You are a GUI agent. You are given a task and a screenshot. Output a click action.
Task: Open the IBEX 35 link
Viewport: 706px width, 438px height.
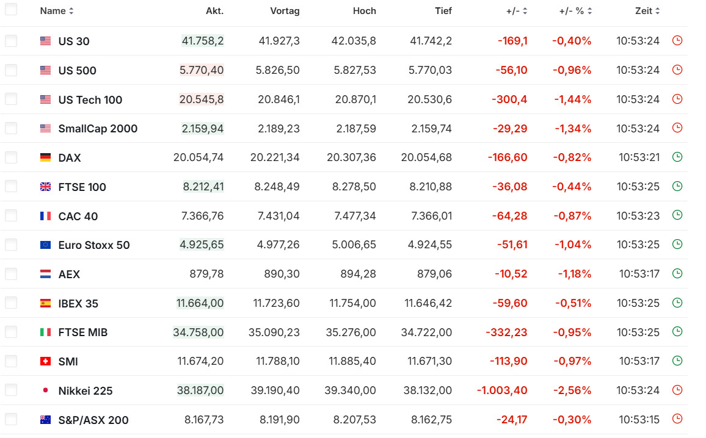(x=78, y=304)
